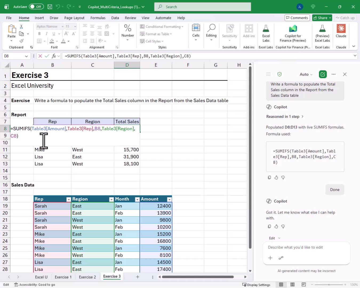
Task: Switch to Page Layout view icon
Action: tap(292, 285)
